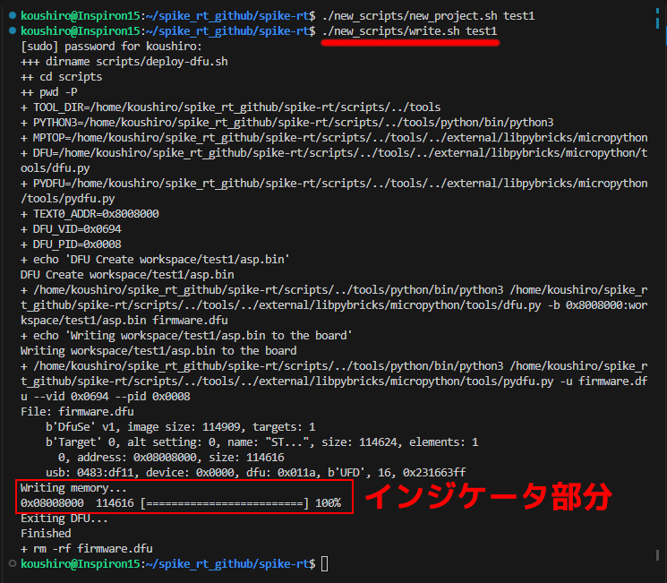The height and width of the screenshot is (583, 667).
Task: Click the line "+ echo 'Writing workspace/test1/asp.bin to the board'"
Action: coord(186,336)
